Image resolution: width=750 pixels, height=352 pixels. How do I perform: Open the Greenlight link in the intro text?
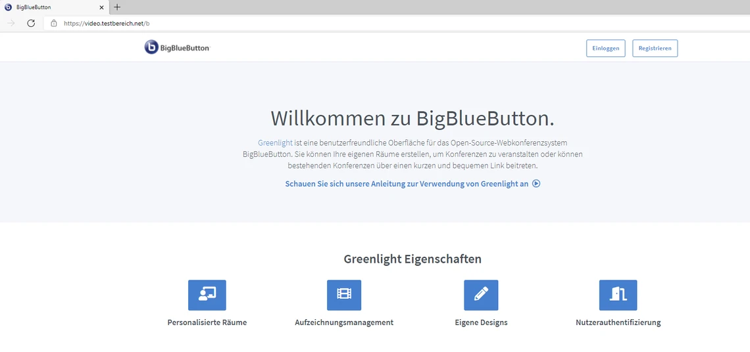click(275, 143)
